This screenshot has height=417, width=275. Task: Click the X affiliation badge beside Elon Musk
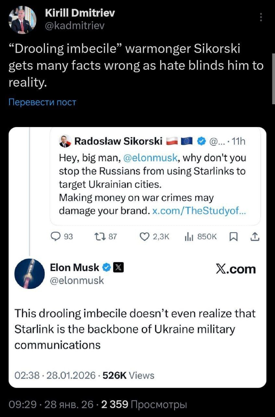[118, 268]
